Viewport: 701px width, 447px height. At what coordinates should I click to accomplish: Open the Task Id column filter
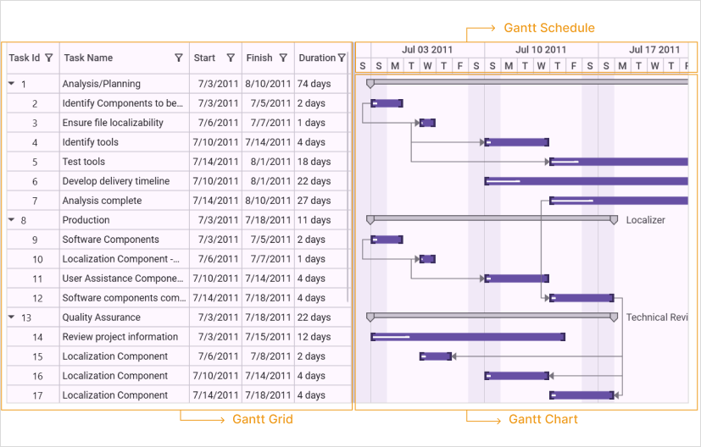pos(49,58)
